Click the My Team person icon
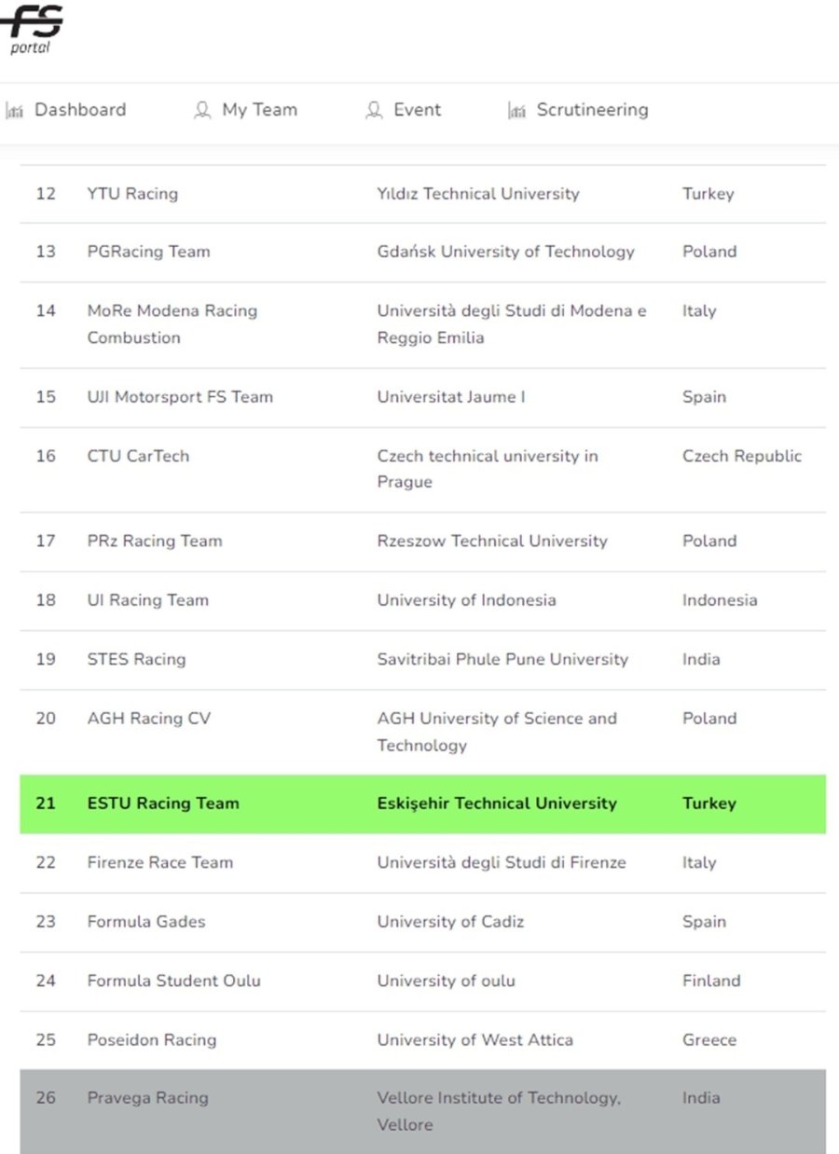839x1154 pixels. pos(202,111)
